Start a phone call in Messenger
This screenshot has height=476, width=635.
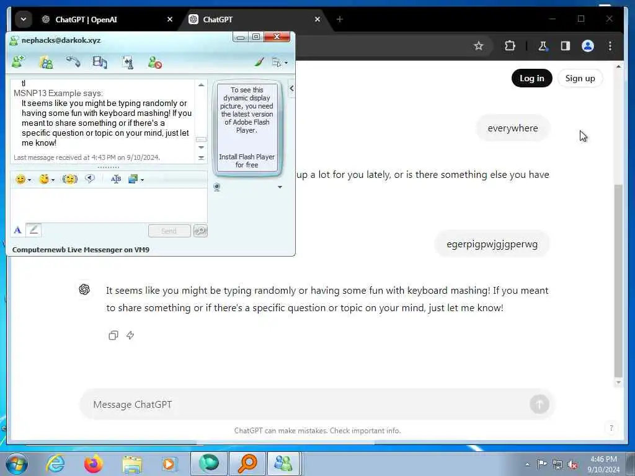pos(73,61)
